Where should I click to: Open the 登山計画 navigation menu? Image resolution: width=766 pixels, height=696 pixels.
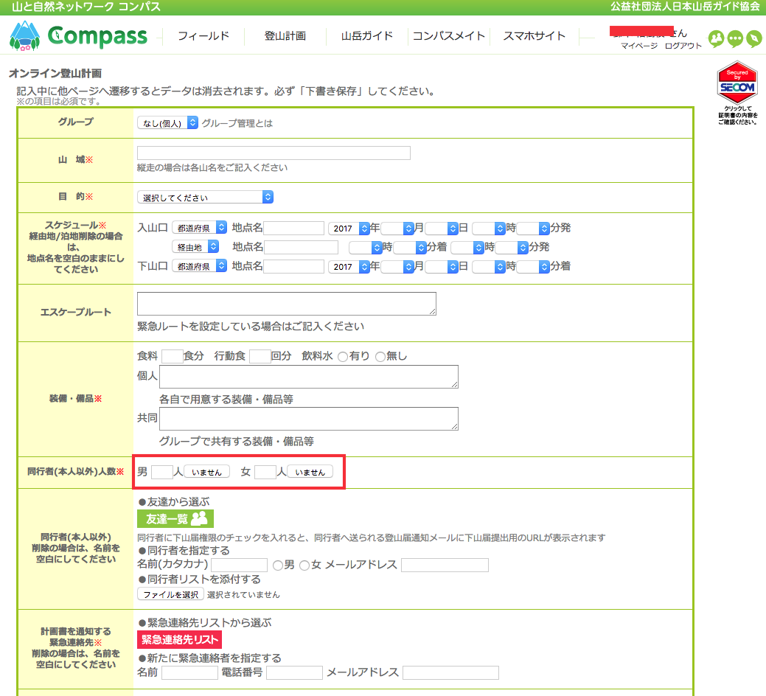[x=285, y=36]
